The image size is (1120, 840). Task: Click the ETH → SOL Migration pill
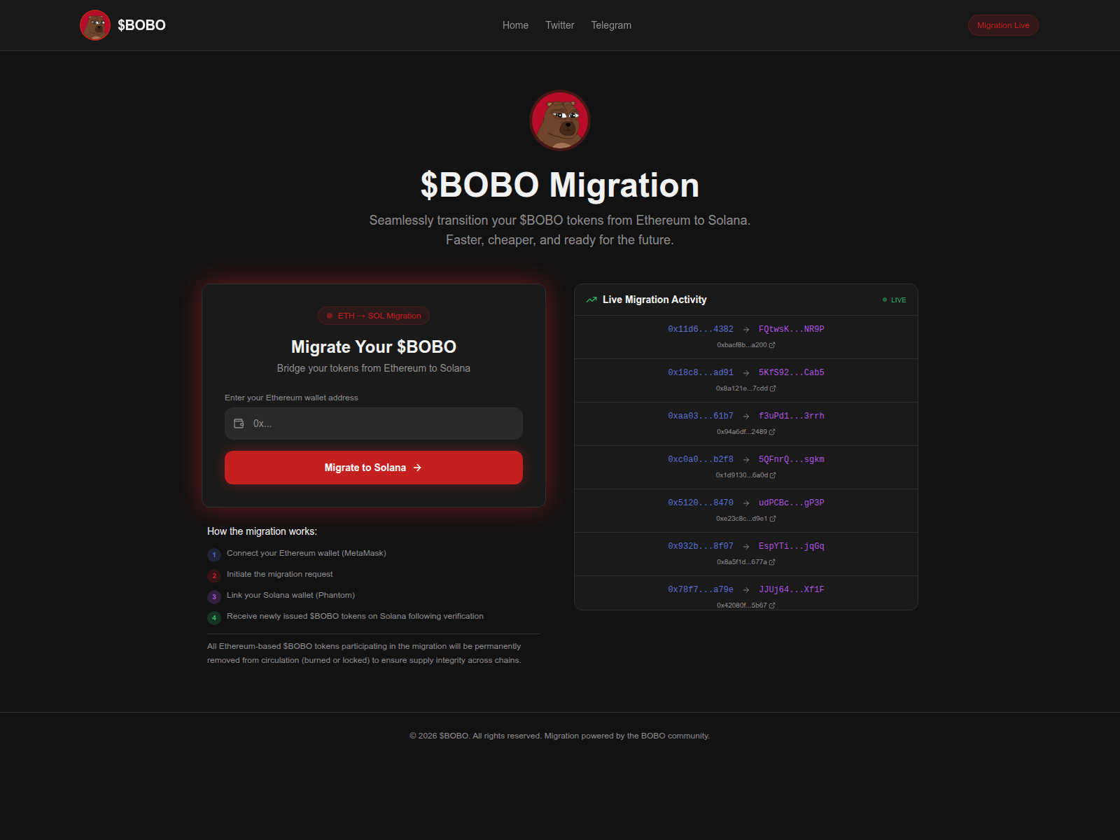pyautogui.click(x=374, y=316)
